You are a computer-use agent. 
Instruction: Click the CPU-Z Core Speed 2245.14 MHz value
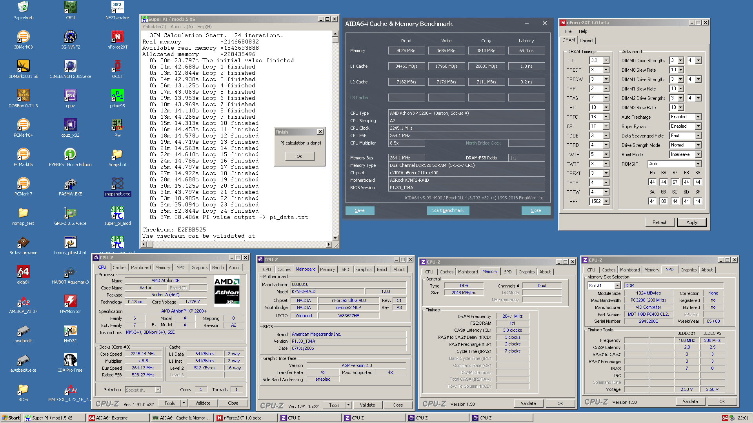pos(143,354)
